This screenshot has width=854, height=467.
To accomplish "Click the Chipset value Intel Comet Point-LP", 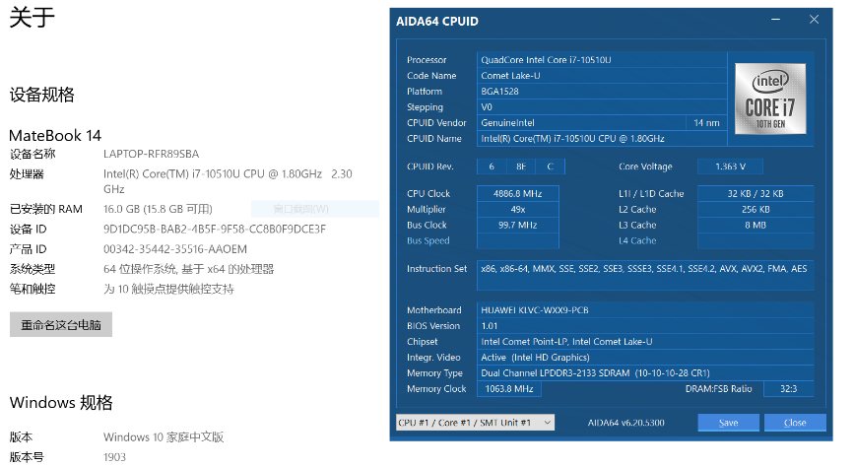I will click(x=645, y=342).
